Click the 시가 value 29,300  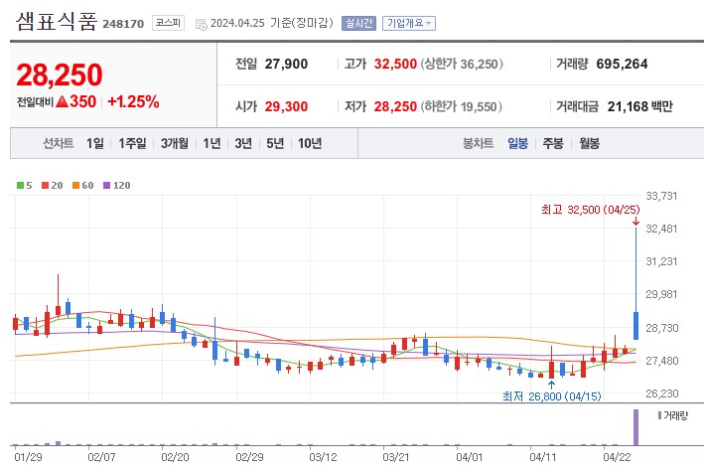(286, 106)
